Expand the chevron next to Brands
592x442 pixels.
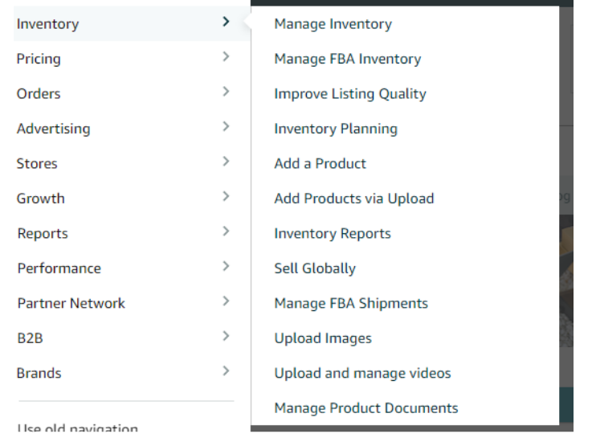coord(226,371)
